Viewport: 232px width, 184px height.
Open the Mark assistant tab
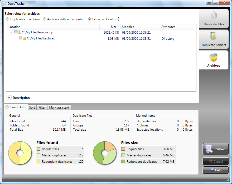pos(59,107)
